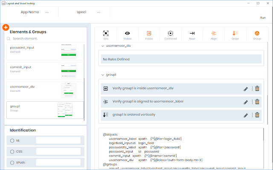Delete the 'group1 is inside usernameor_div' rule

pos(257,88)
